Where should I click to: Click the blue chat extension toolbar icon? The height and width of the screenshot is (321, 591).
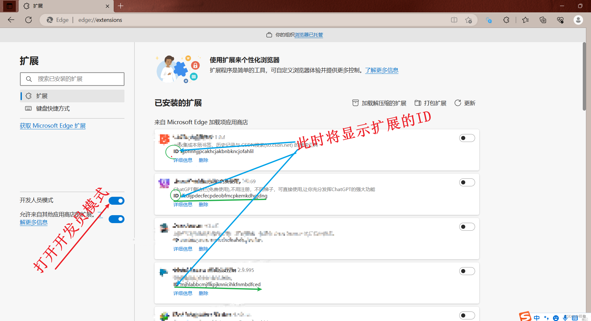tap(489, 20)
